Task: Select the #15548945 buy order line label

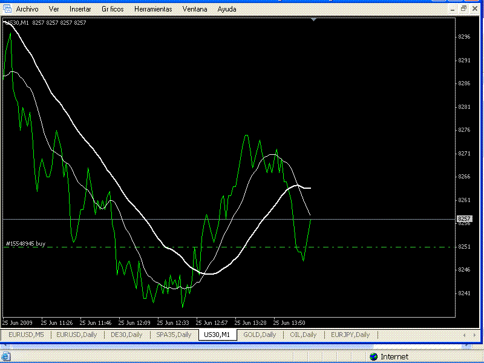Action: pos(25,243)
